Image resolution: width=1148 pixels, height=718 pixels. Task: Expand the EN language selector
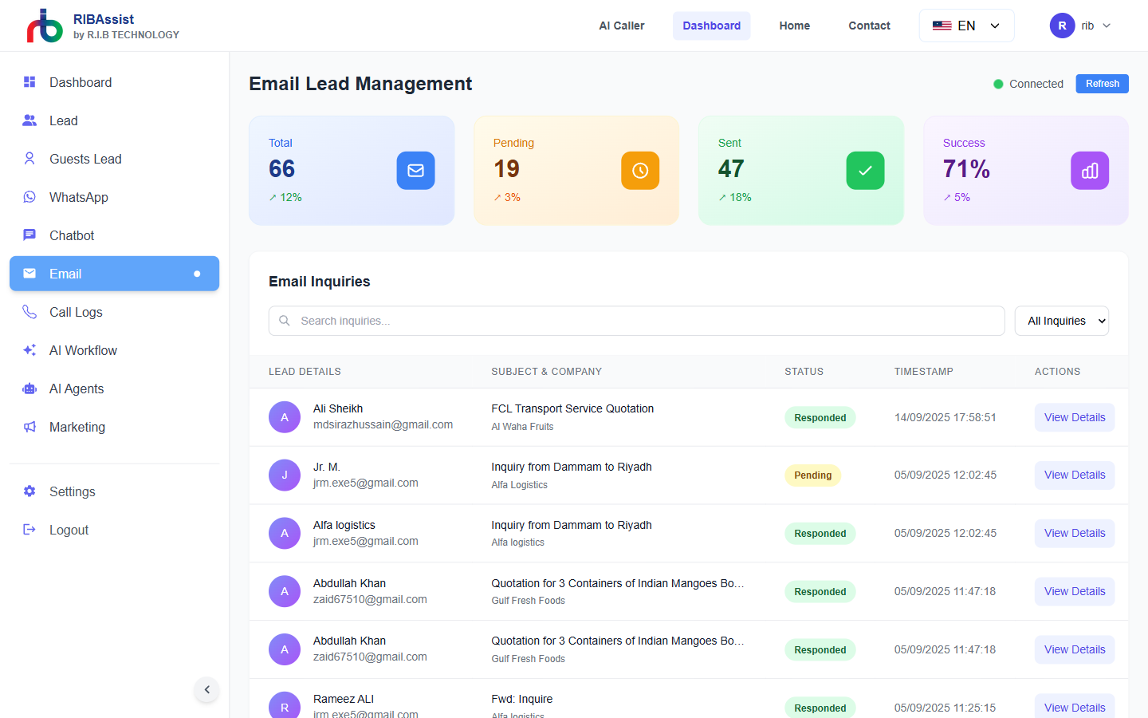[966, 25]
